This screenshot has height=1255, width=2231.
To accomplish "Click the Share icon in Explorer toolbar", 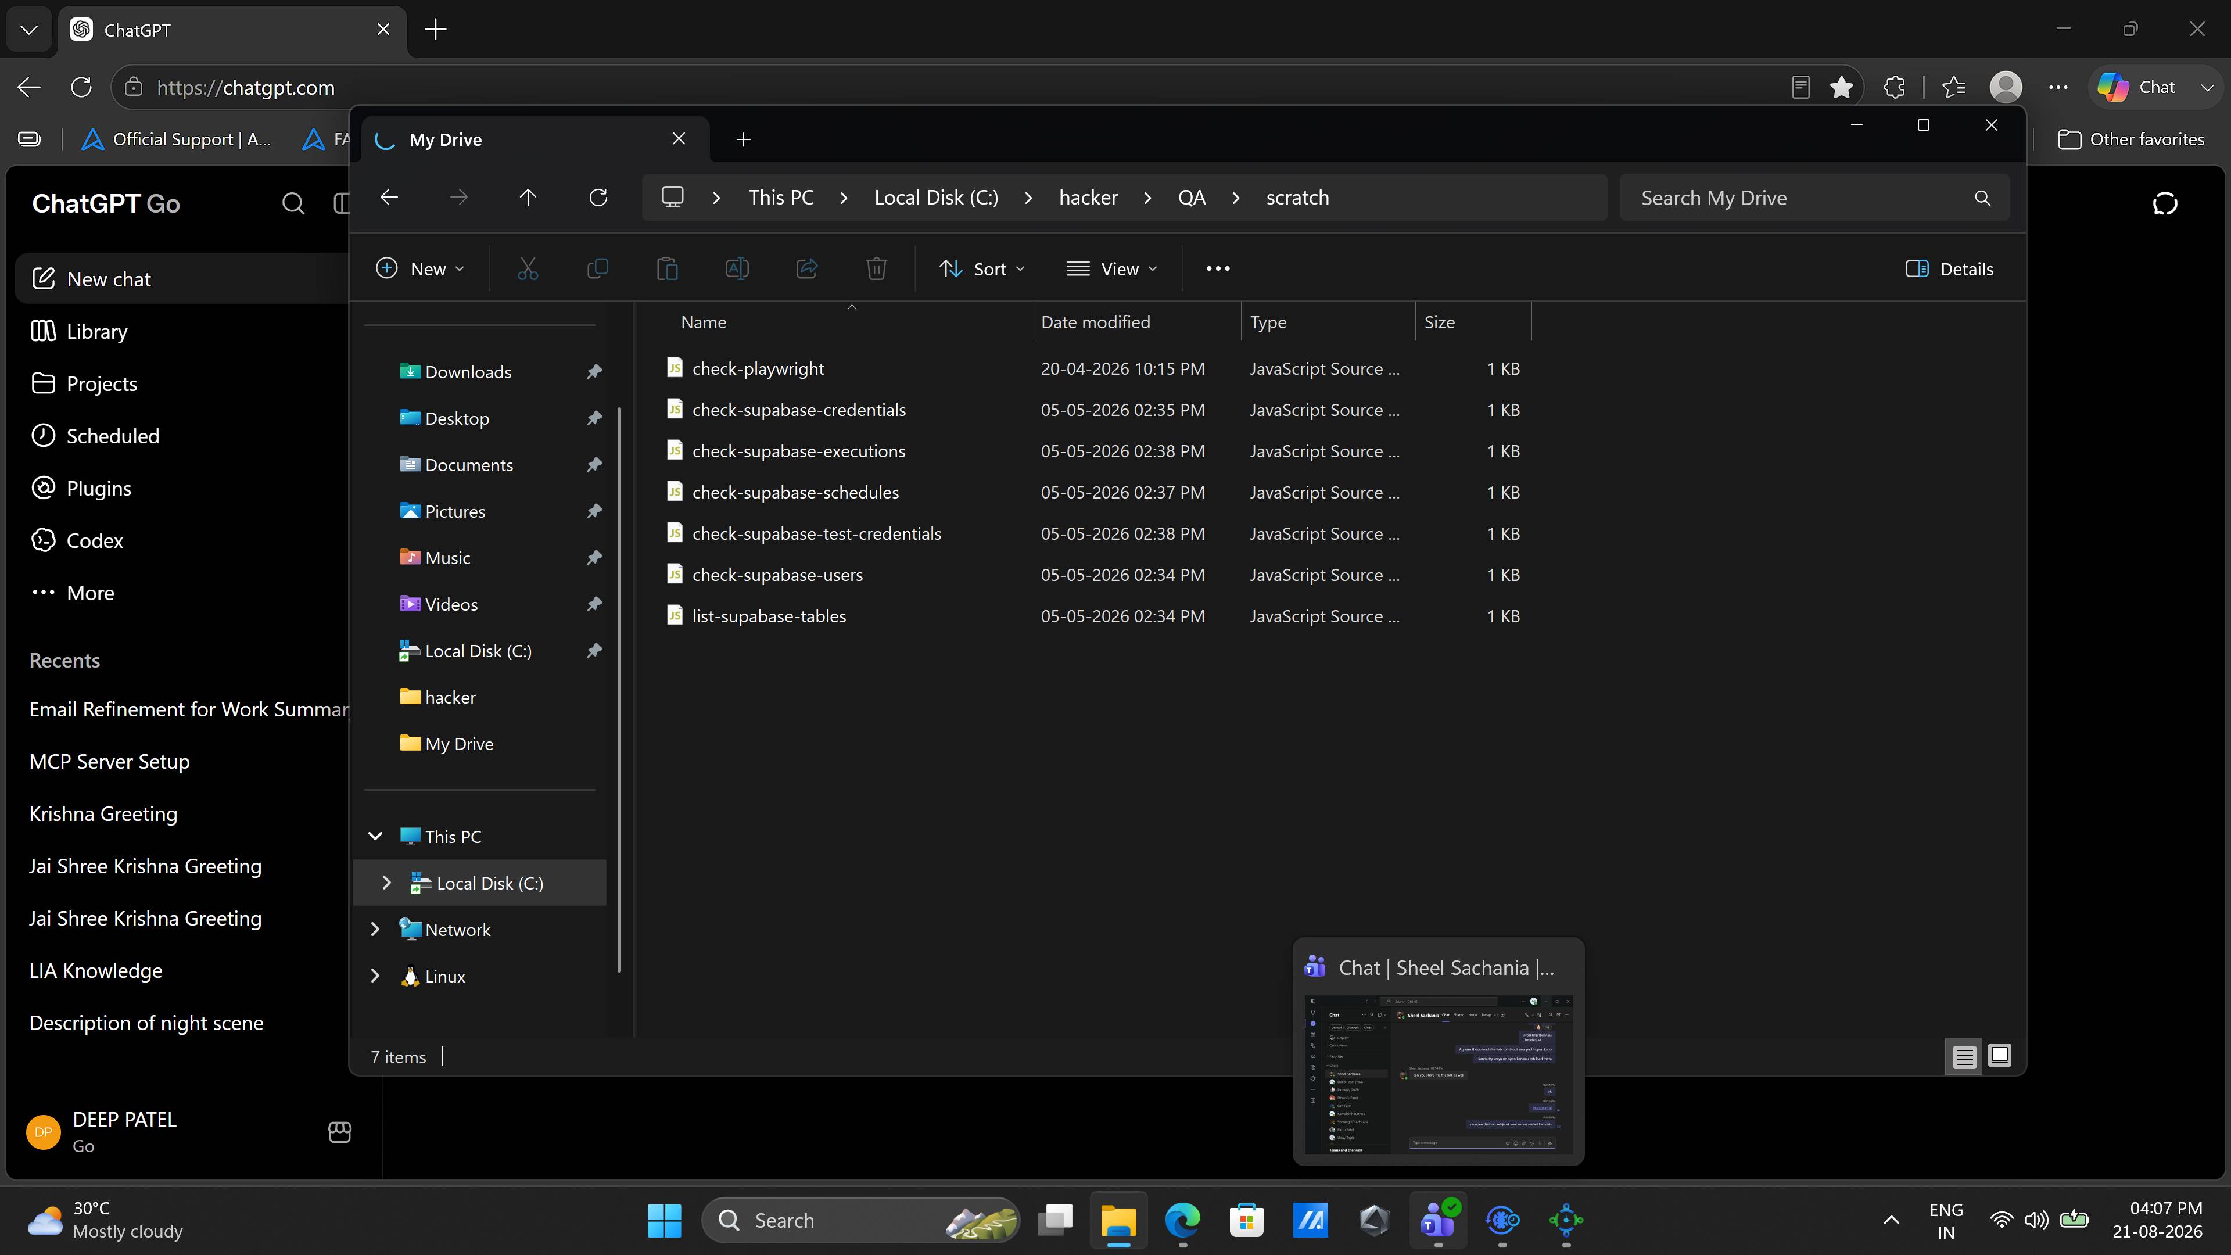I will [x=806, y=268].
